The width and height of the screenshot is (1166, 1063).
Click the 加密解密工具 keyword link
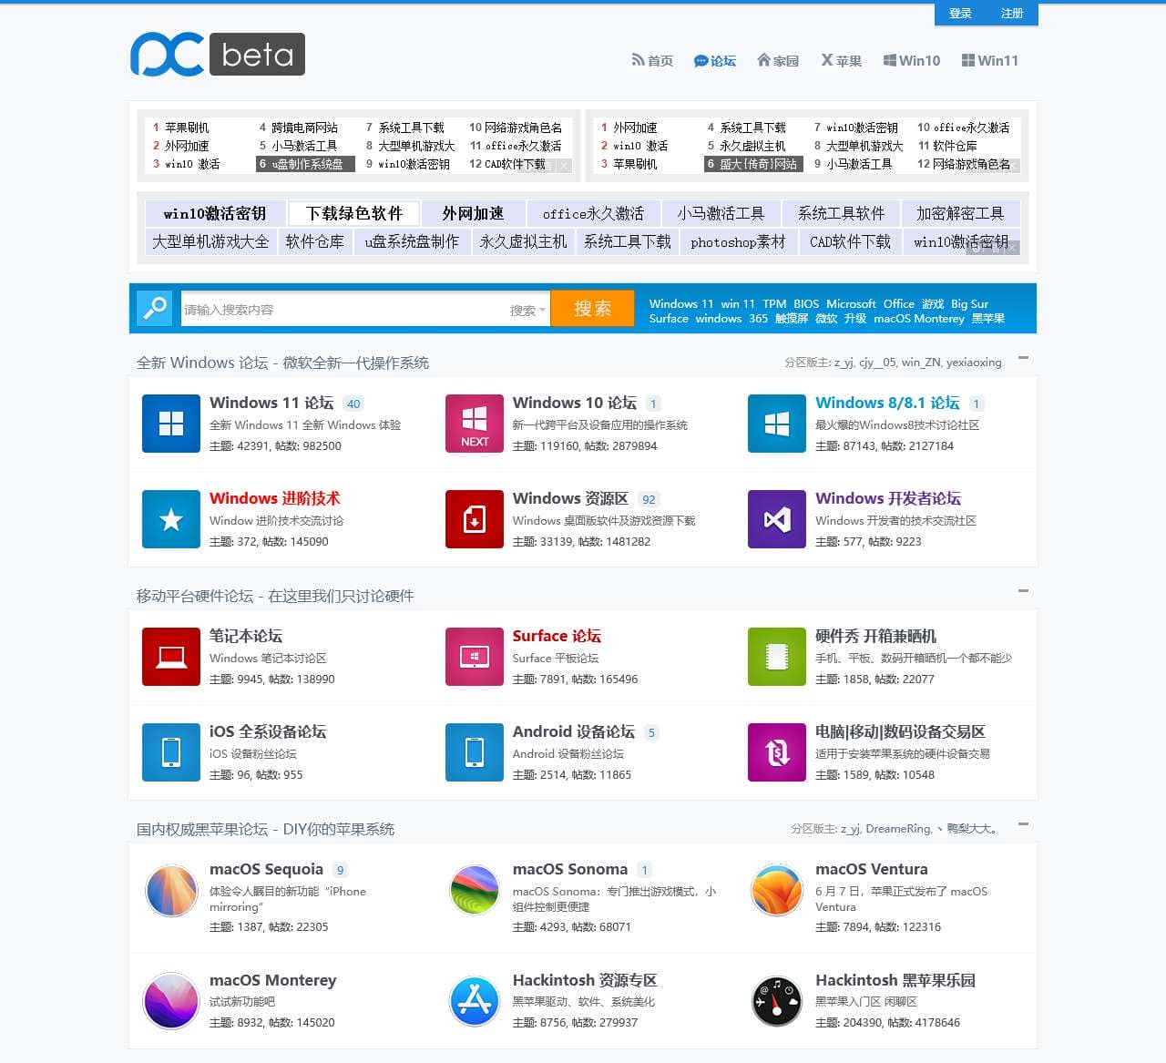[x=960, y=213]
